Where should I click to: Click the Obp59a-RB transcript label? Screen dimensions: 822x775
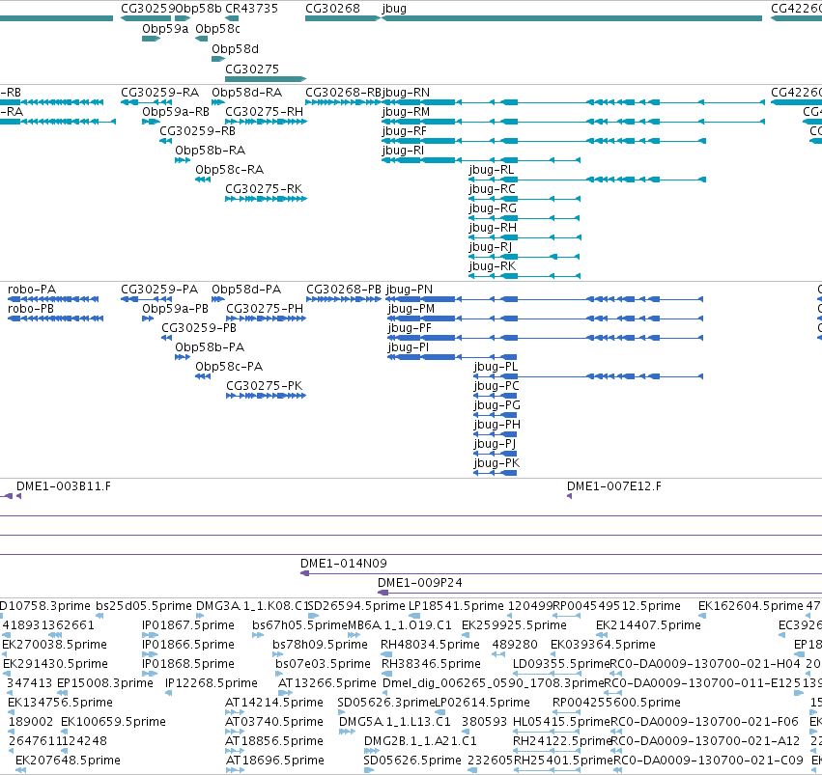(x=176, y=112)
